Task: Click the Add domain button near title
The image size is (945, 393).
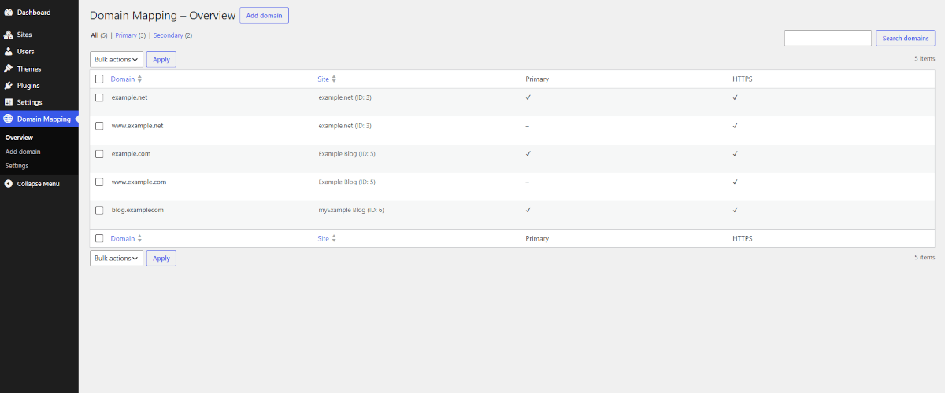Action: [264, 16]
